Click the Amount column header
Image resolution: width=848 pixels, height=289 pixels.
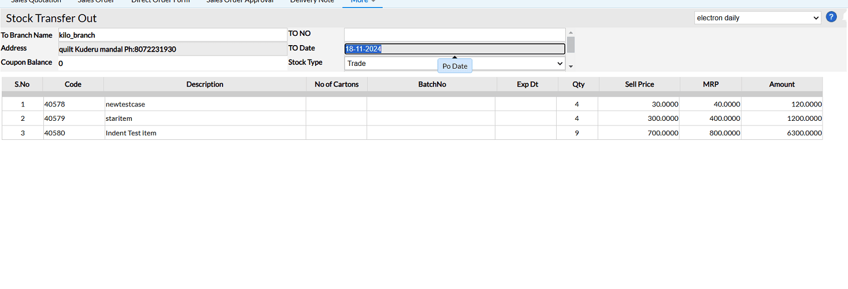click(782, 84)
